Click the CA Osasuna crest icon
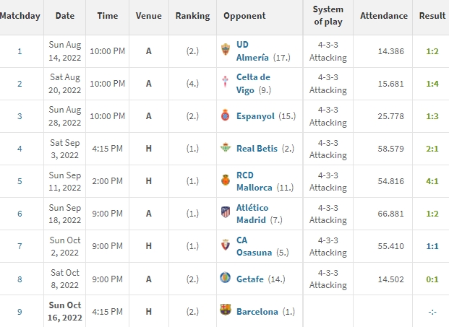449x327 pixels. (x=226, y=245)
